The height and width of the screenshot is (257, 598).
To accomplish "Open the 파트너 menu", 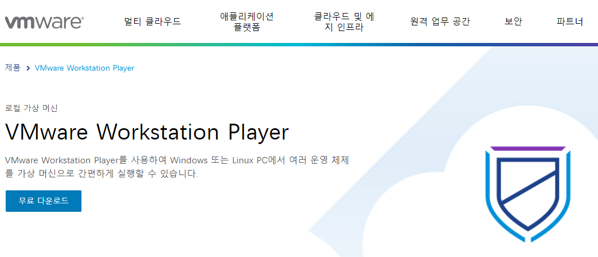I will coord(570,21).
